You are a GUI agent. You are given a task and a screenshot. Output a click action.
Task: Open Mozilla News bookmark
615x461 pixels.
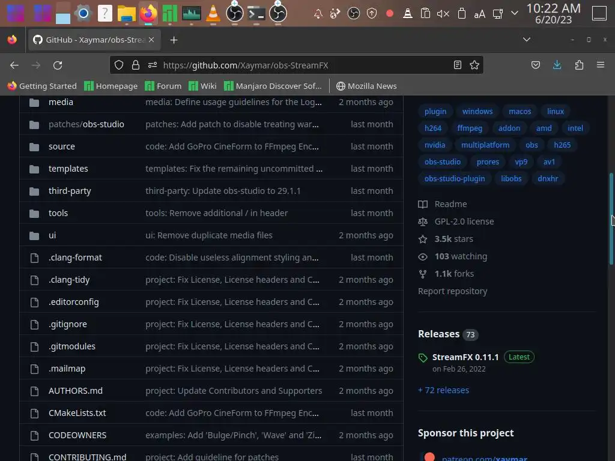366,86
